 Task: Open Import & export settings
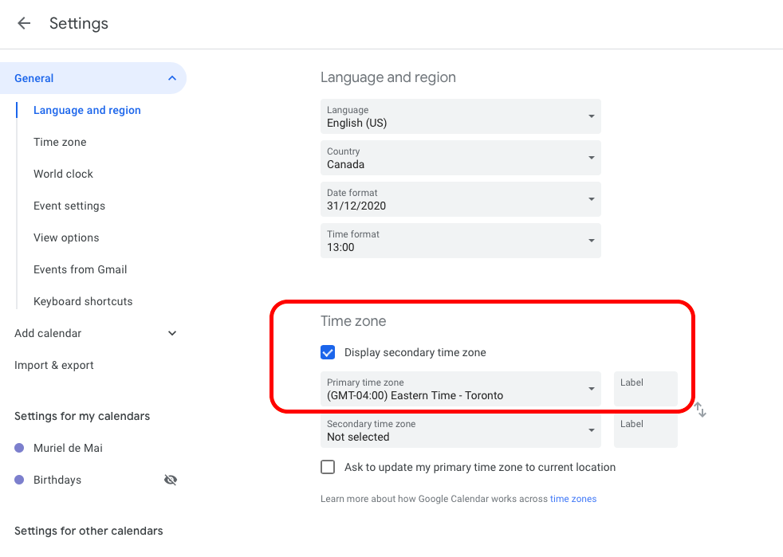pos(54,365)
